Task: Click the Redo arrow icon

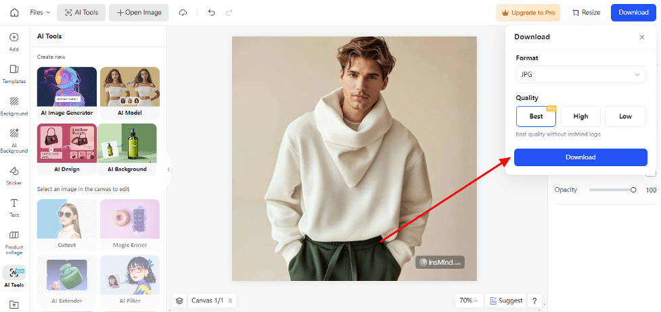Action: [x=229, y=13]
